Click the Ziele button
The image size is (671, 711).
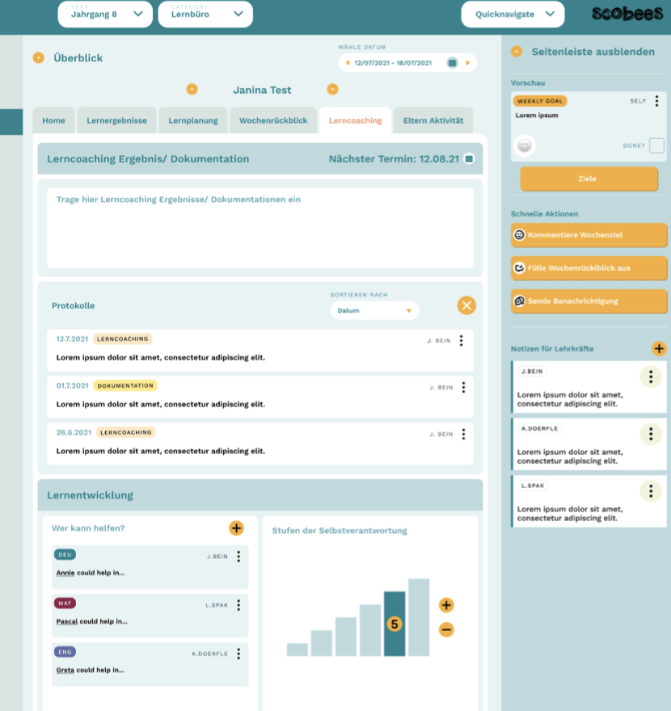point(589,179)
